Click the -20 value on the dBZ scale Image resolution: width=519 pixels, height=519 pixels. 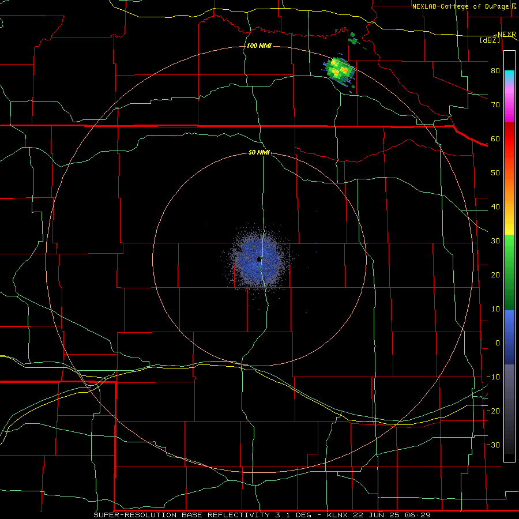click(493, 411)
